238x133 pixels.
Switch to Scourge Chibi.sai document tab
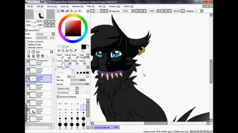(x=105, y=127)
